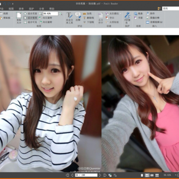The width and height of the screenshot is (179, 179).
Task: Click the previous view icon in status bar
Action: point(110,175)
